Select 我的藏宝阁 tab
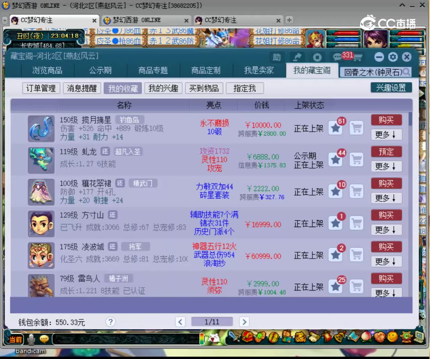 (x=312, y=71)
